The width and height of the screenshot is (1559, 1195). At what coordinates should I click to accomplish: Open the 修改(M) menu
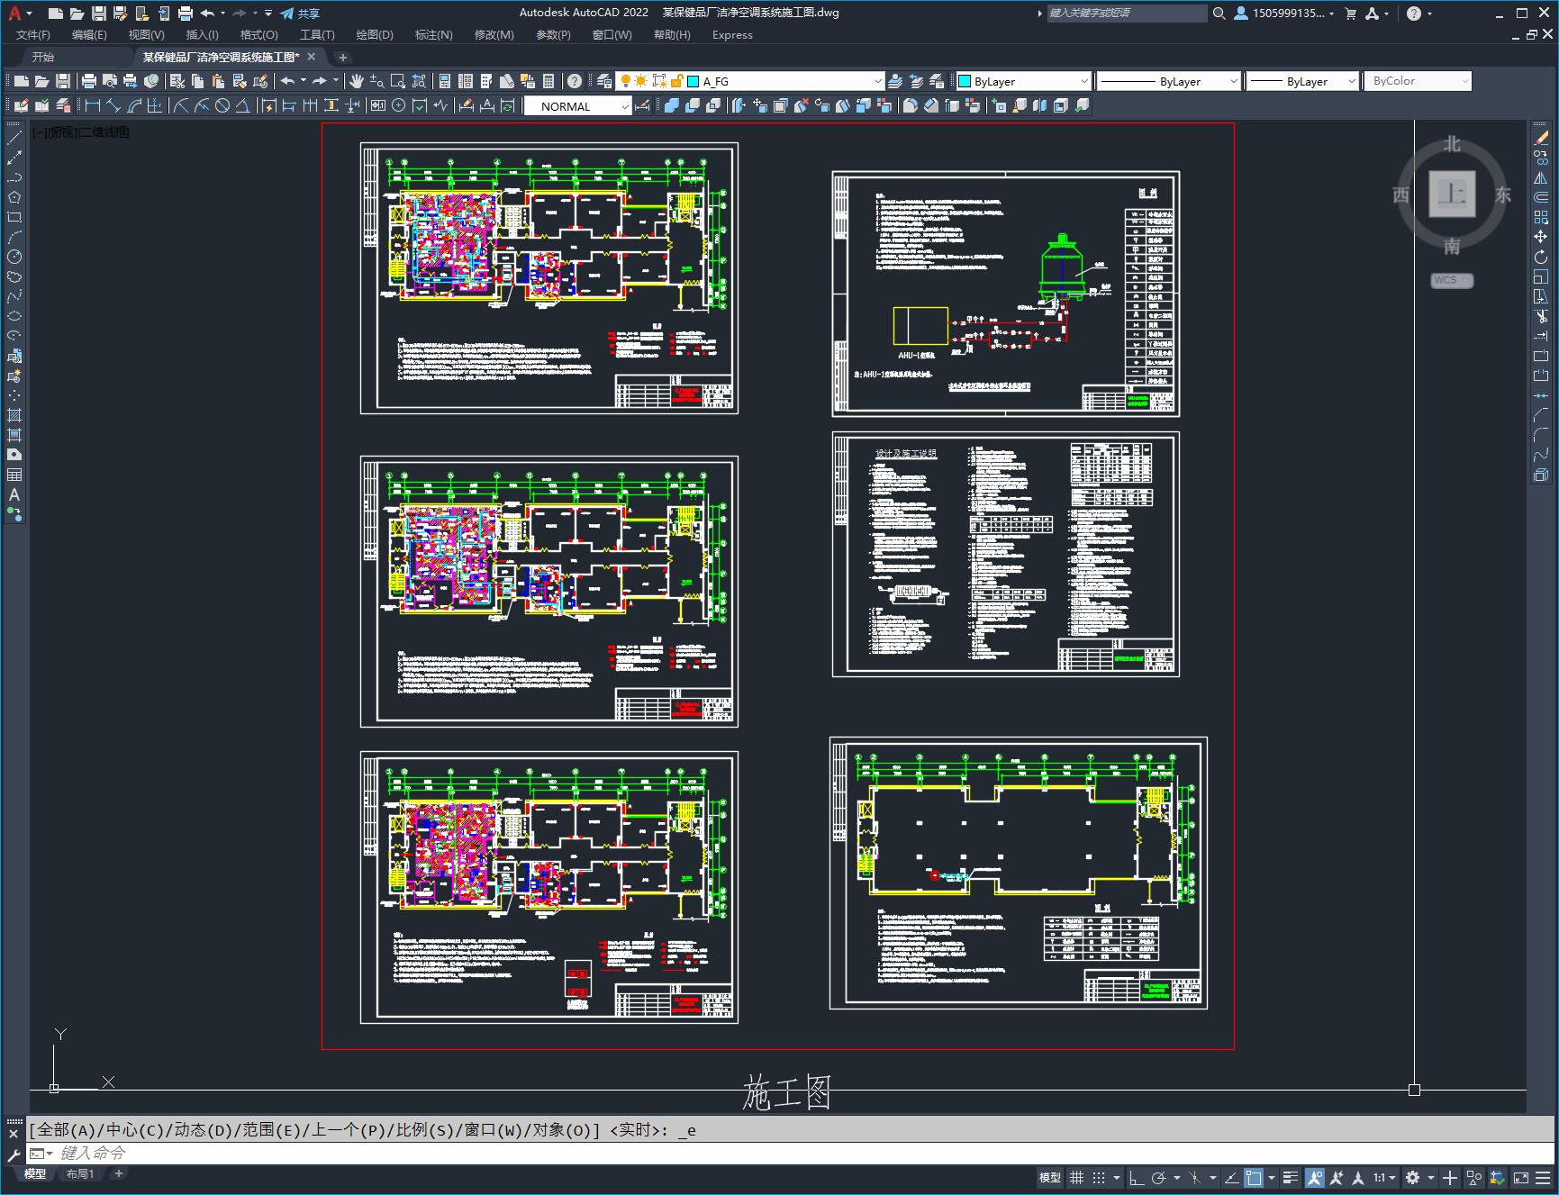494,34
